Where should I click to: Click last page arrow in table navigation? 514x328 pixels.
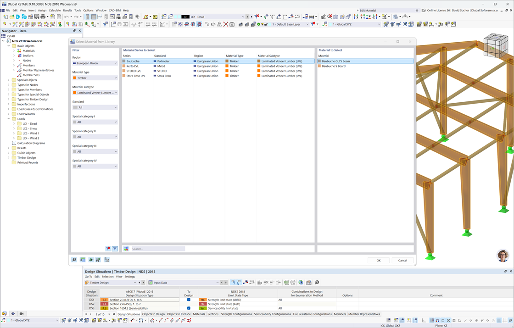click(114, 314)
